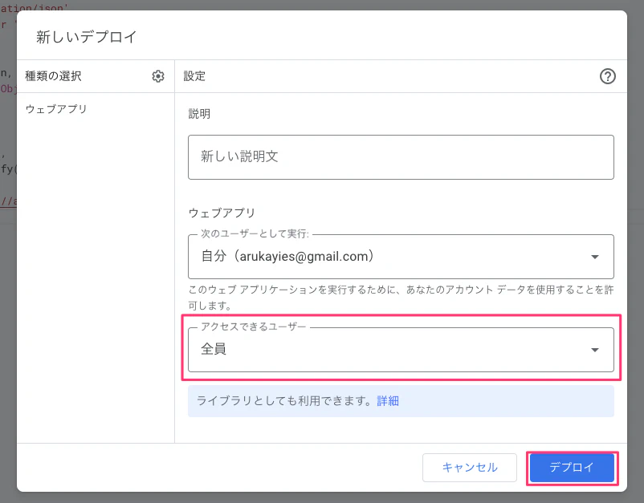Open the アクセスできるユーザー dropdown
Image resolution: width=644 pixels, height=503 pixels.
point(400,350)
